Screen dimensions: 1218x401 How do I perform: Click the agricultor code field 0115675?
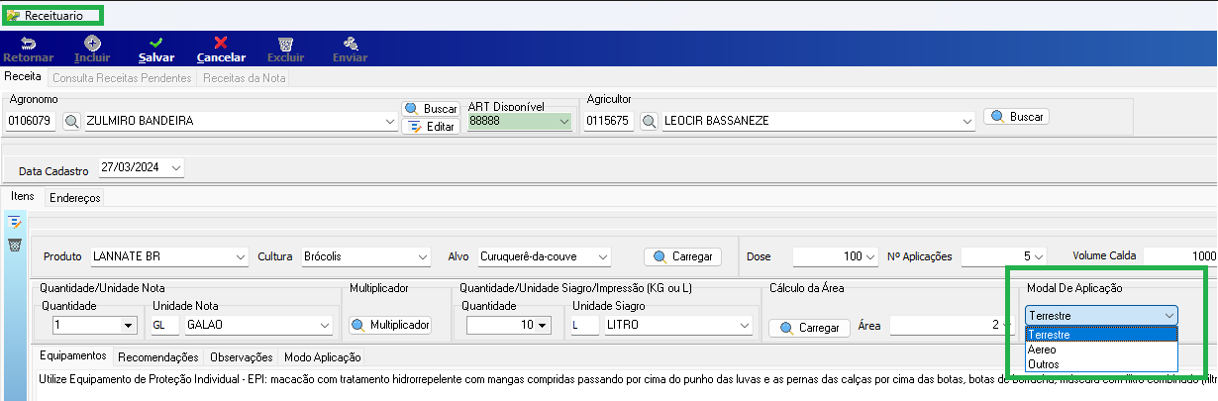click(x=610, y=121)
